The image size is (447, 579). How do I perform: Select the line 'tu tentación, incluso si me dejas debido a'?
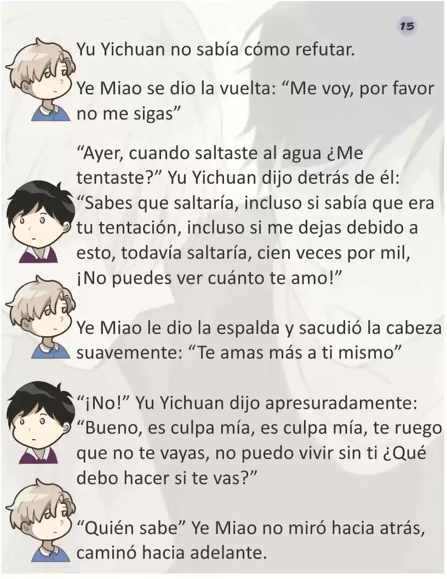(x=247, y=228)
